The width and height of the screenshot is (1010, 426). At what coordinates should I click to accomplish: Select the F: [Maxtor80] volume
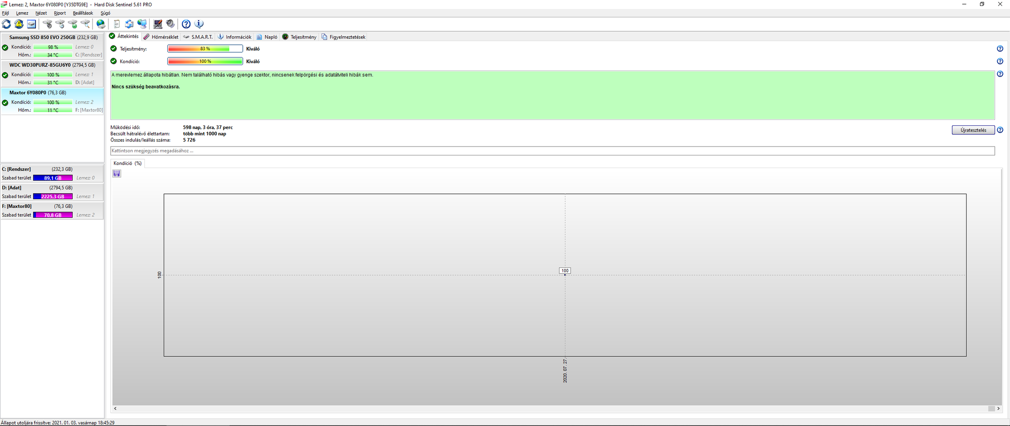click(x=52, y=211)
